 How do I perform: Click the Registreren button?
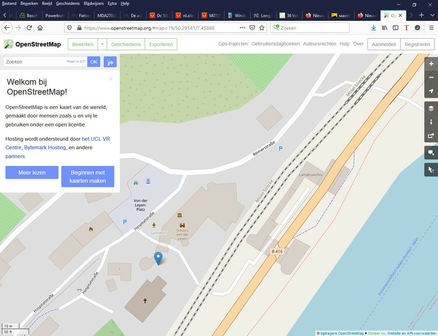point(418,44)
